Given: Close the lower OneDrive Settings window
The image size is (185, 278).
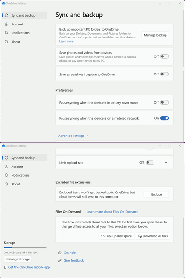Looking at the screenshot, I should tap(180, 146).
